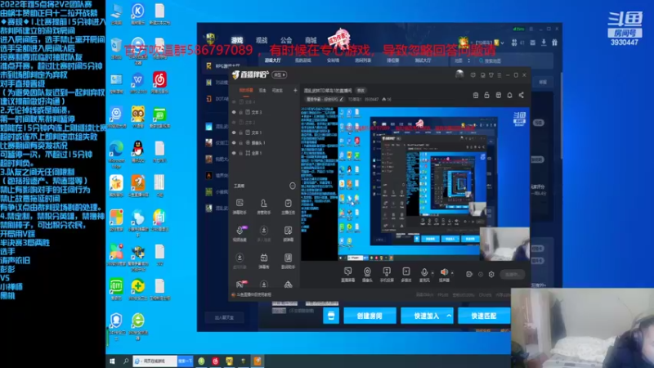The image size is (654, 368).
Task: Click the 多媒体 media source icon
Action: pos(405,272)
